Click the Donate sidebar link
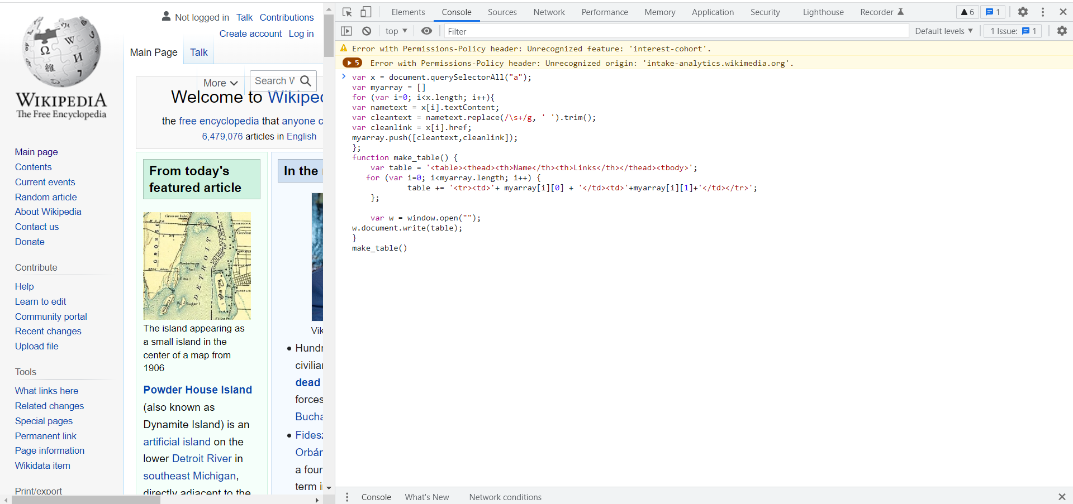 30,242
